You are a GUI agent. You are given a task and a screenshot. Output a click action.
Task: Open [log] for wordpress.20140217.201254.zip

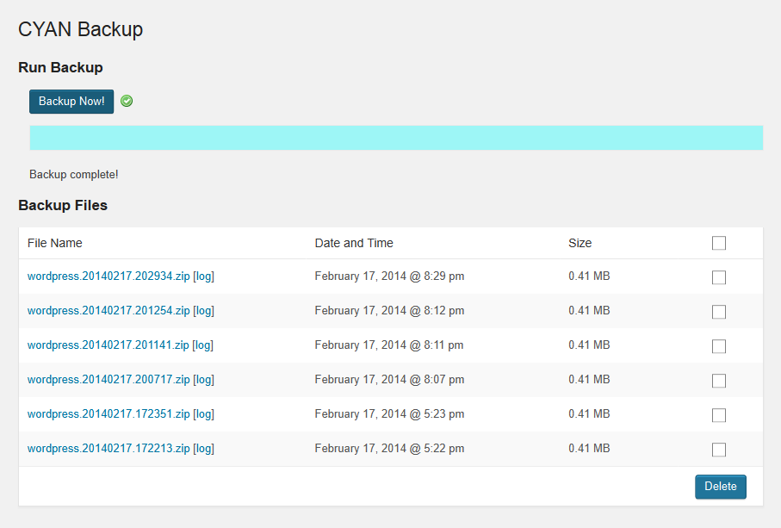204,310
